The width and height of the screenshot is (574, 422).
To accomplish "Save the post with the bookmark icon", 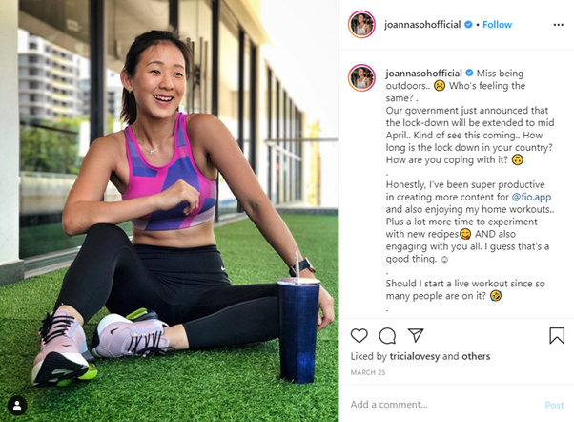I will 557,335.
